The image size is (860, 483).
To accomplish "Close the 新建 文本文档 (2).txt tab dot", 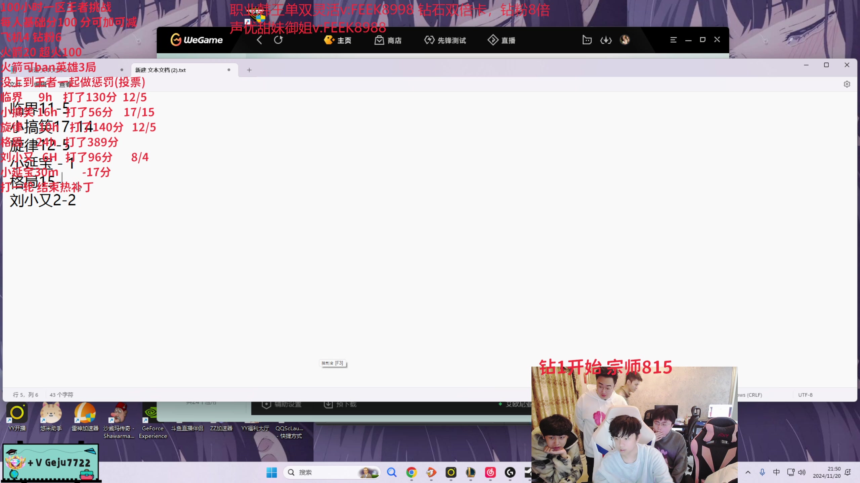I will [x=229, y=70].
